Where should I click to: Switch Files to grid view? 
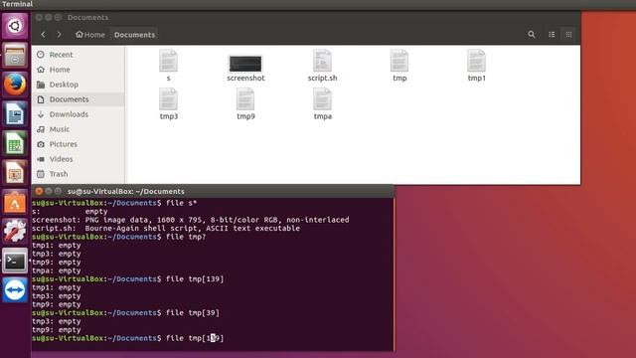tap(568, 35)
